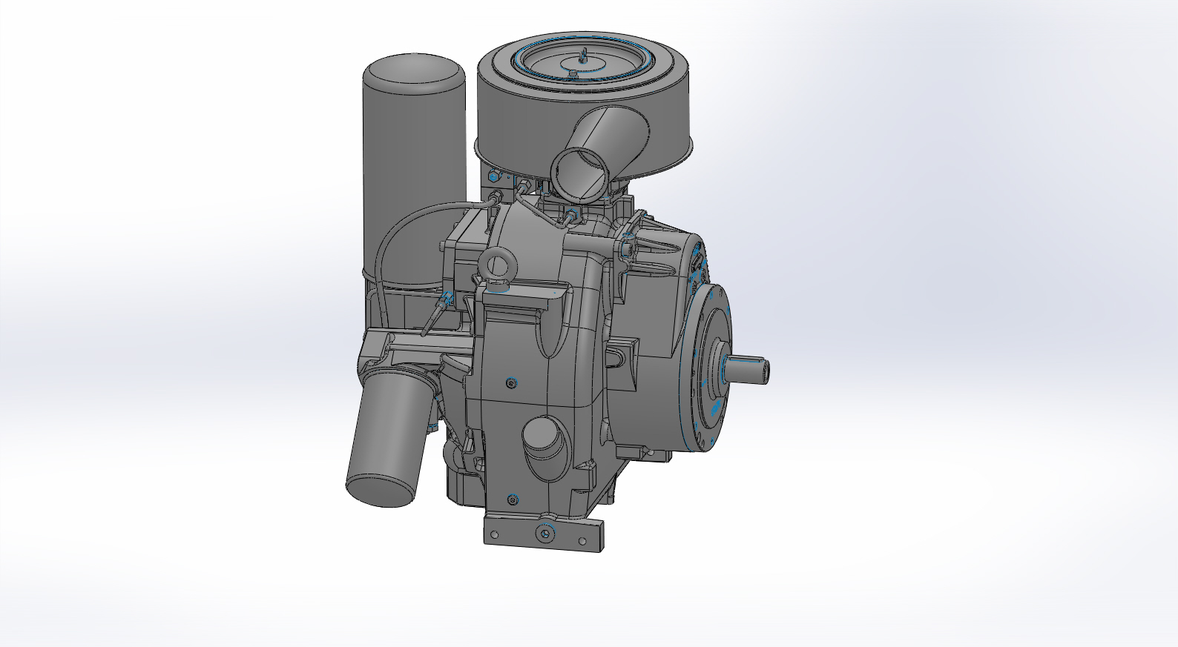Select the protruding output shaft

747,369
